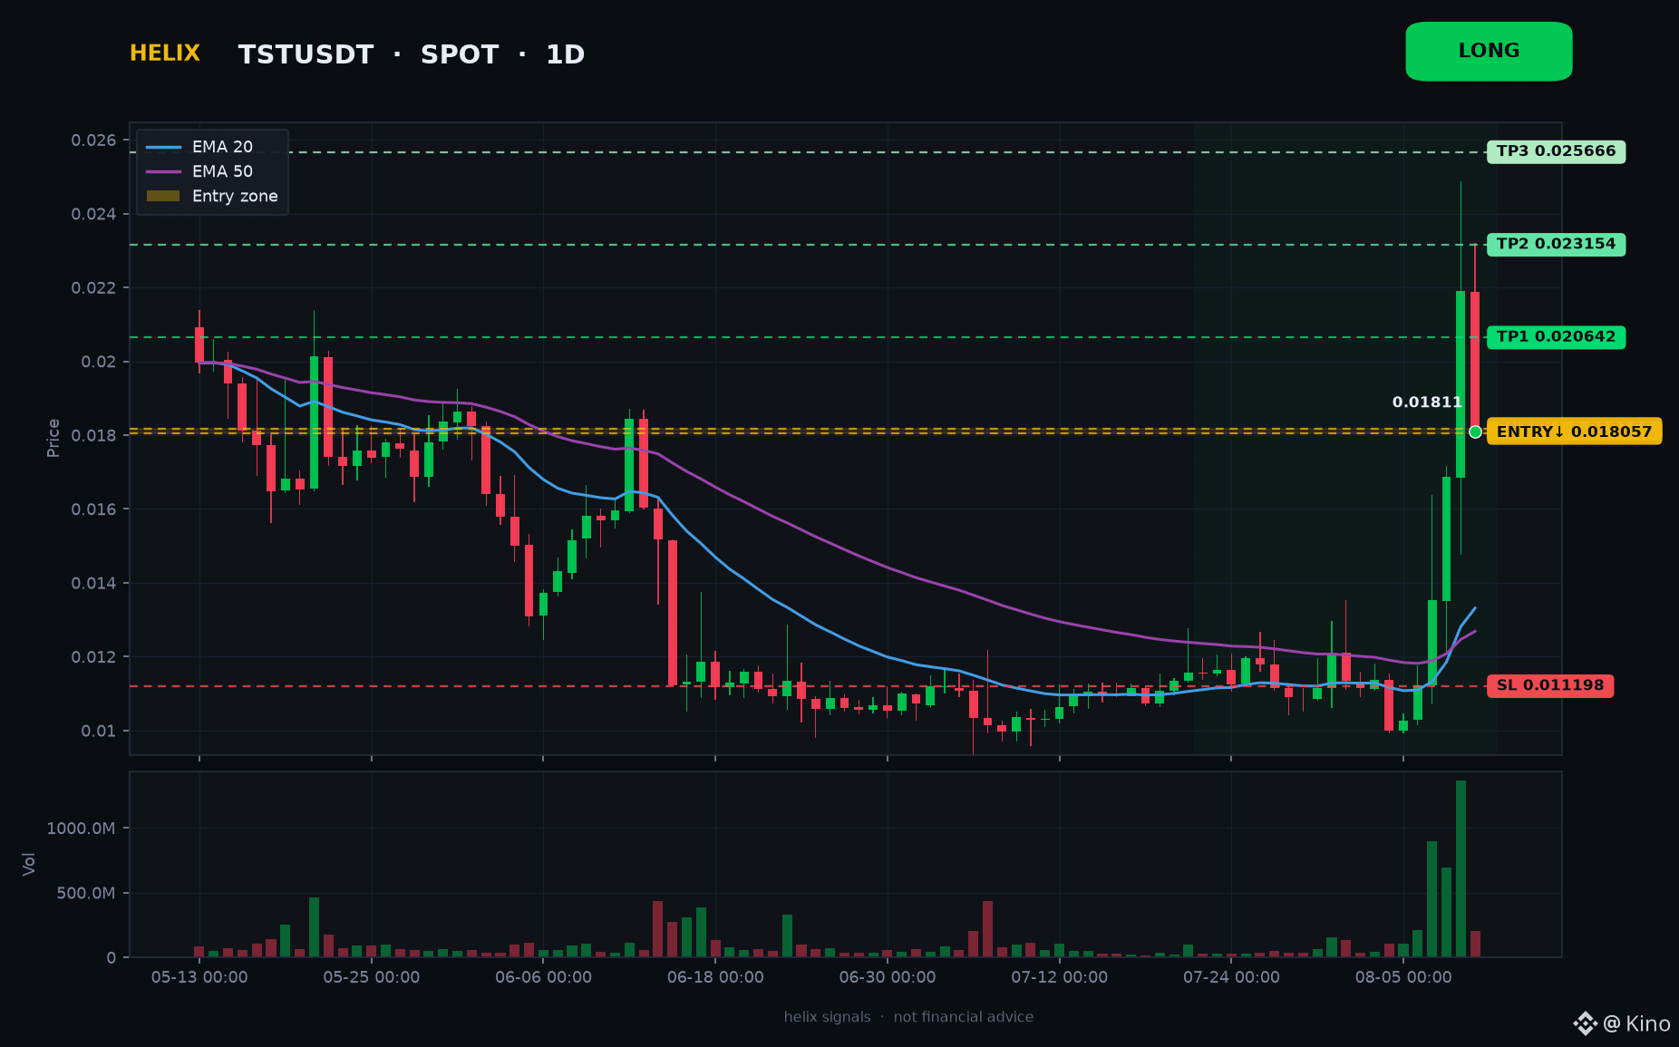Image resolution: width=1679 pixels, height=1047 pixels.
Task: Click the HELIX logo text
Action: click(x=165, y=53)
